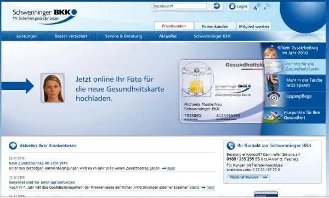Open the Besser versichert menu

pos(71,36)
